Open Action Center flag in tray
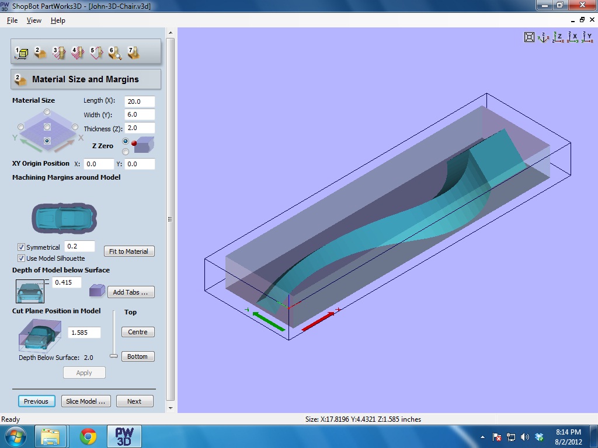The width and height of the screenshot is (598, 448). pos(496,437)
